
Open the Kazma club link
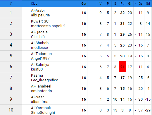(x=37, y=75)
